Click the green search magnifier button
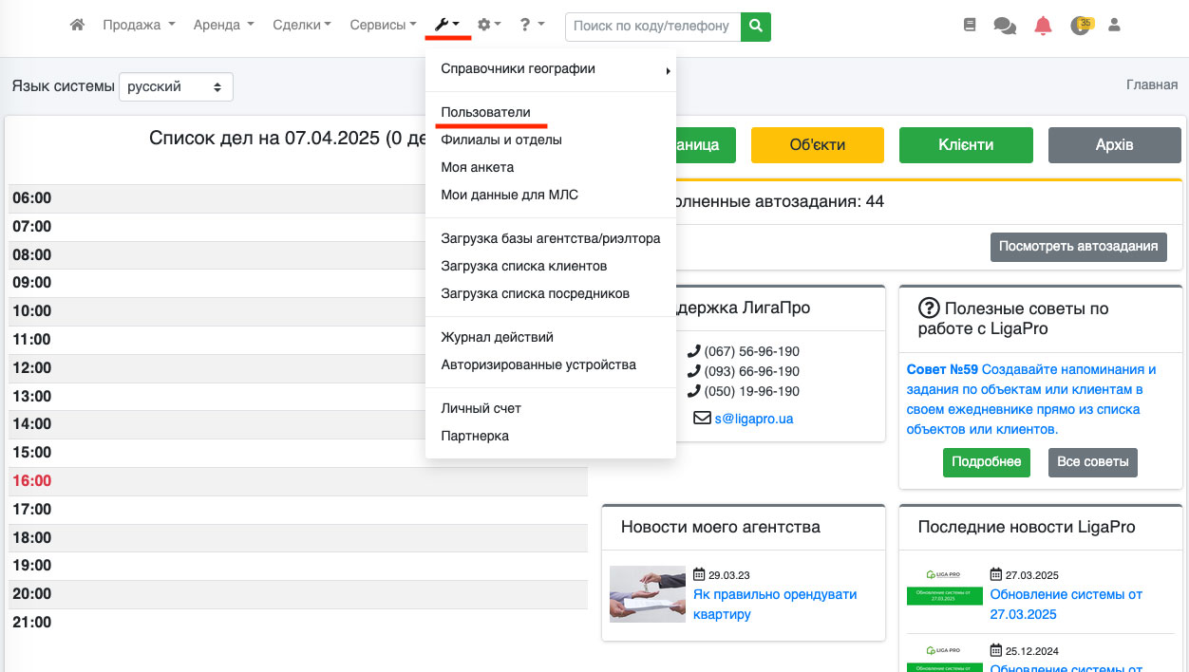 pos(756,27)
